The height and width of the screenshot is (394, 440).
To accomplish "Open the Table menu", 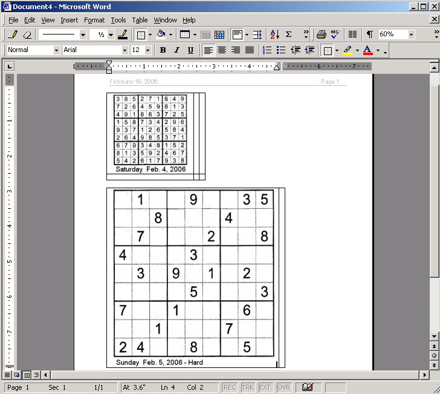I will point(140,20).
